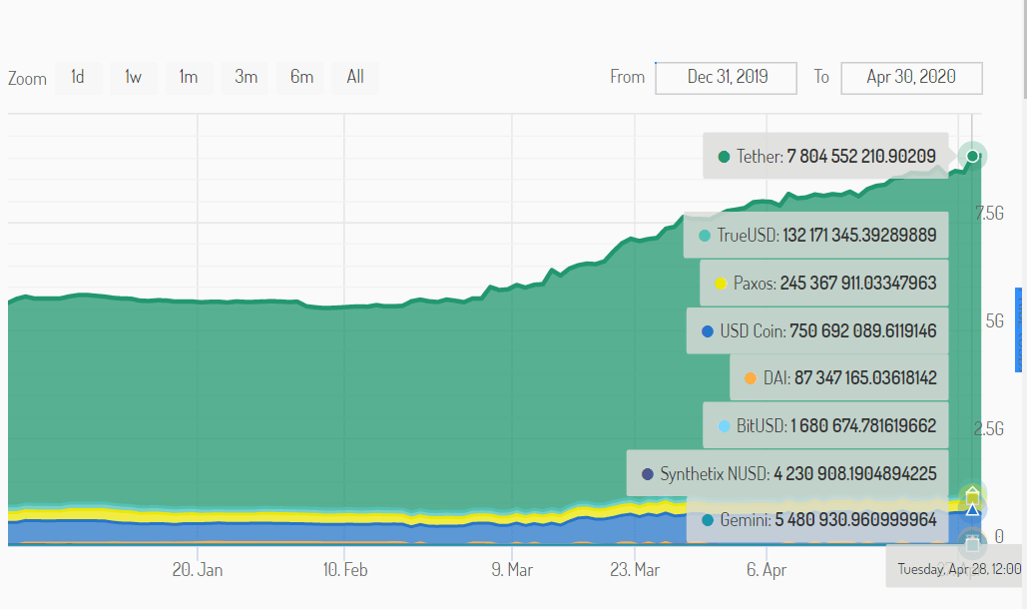Click the DAI tooltip value

(865, 377)
